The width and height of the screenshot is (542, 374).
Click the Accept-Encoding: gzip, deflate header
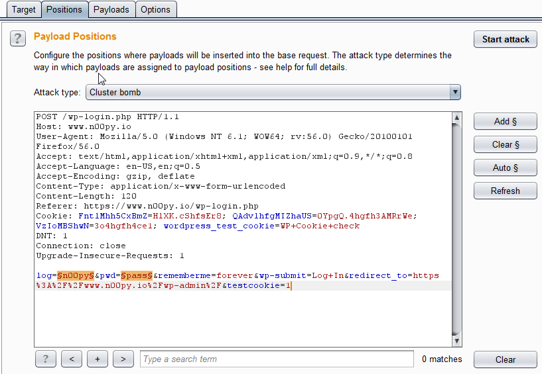pos(115,176)
